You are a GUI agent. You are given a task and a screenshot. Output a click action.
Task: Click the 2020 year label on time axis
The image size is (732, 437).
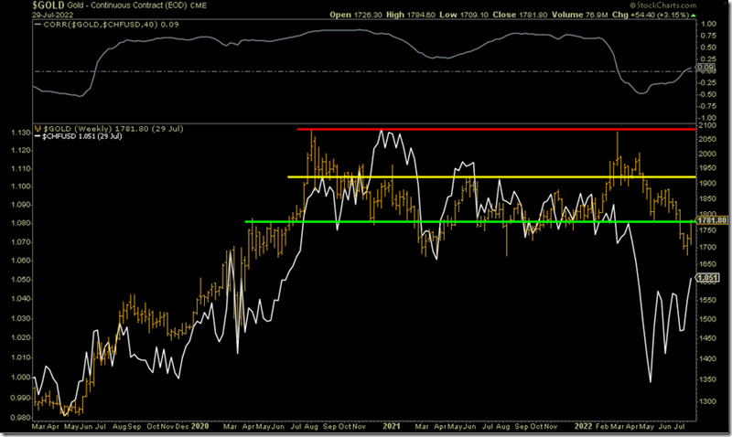pyautogui.click(x=200, y=426)
